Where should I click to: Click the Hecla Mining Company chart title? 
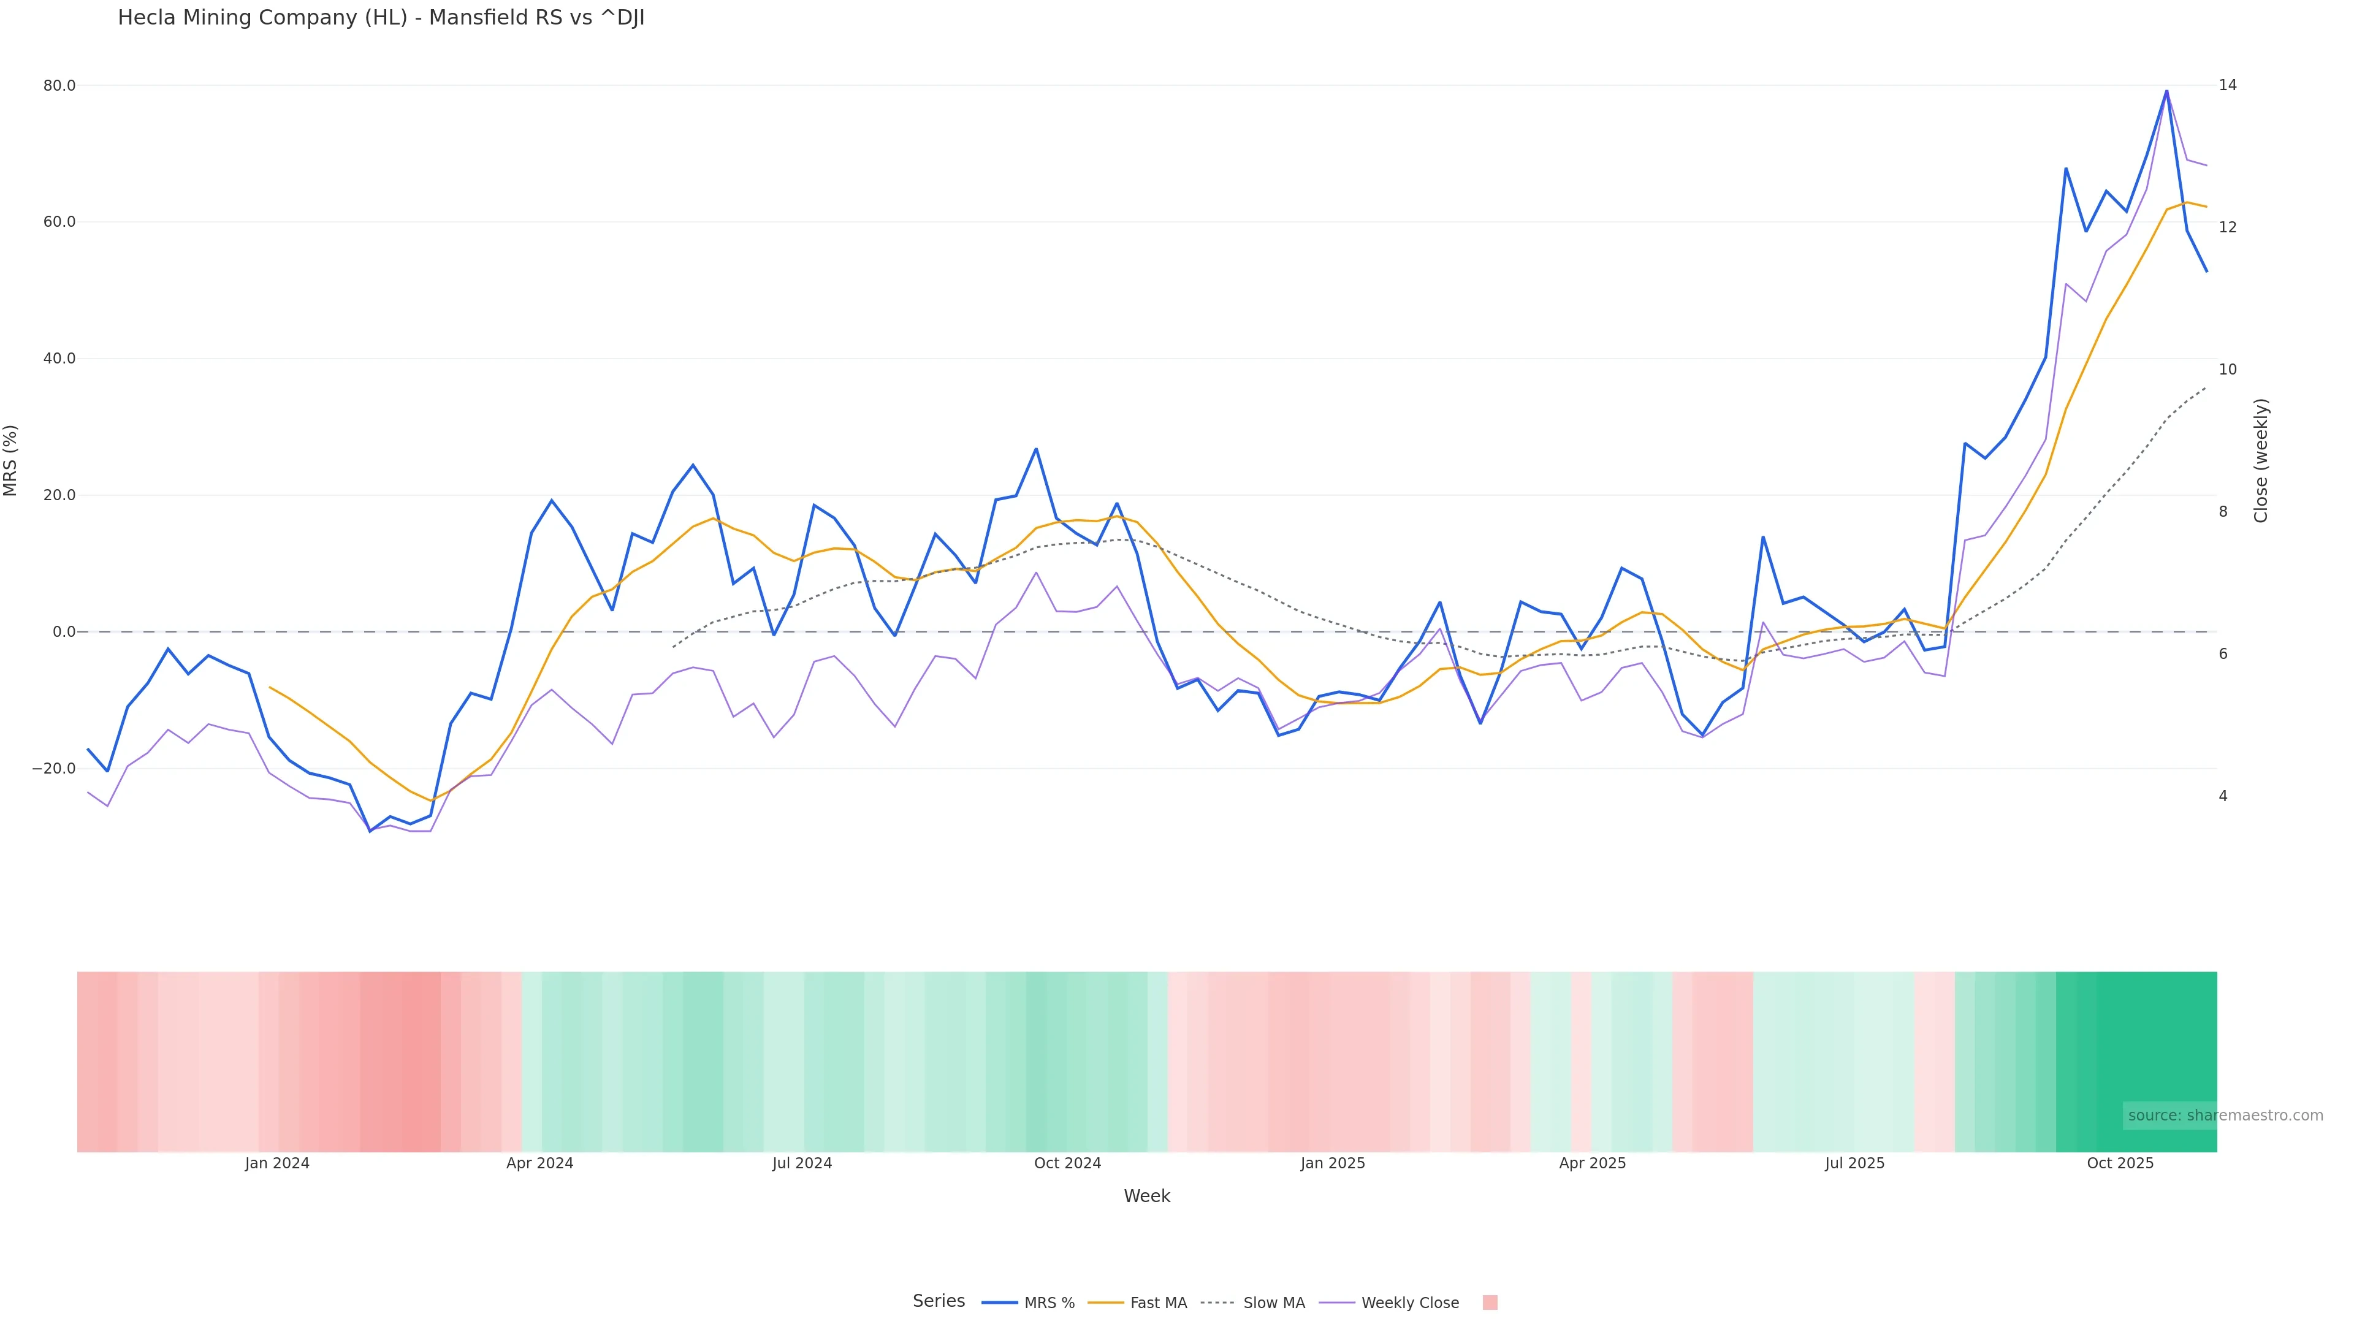pyautogui.click(x=381, y=18)
